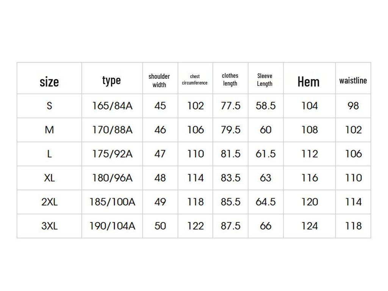Click the 'Sleeve Length' header cell
The width and height of the screenshot is (388, 291).
tap(265, 80)
